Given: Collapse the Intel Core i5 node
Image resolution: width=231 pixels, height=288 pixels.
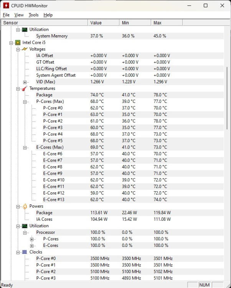Looking at the screenshot, I should 11,43.
